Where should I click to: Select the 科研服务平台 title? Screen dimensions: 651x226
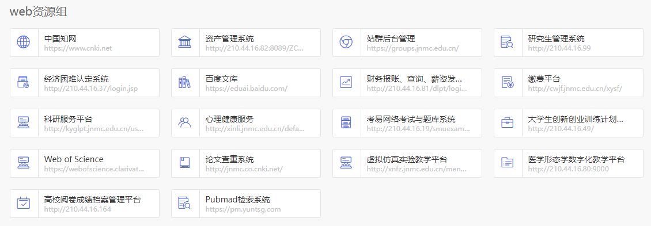(68, 119)
